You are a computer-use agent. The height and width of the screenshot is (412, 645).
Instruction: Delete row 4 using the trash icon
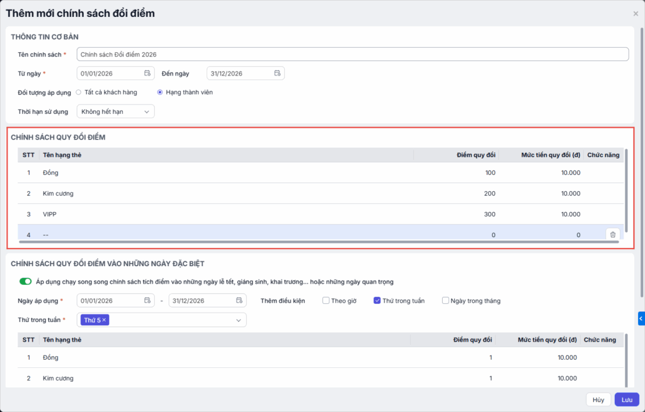(x=613, y=235)
